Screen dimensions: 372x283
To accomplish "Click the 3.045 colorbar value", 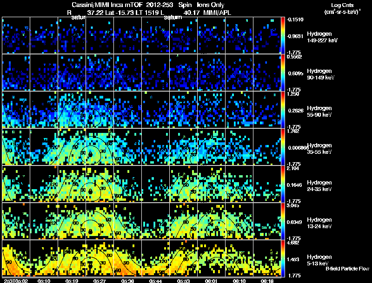I will (x=293, y=205).
